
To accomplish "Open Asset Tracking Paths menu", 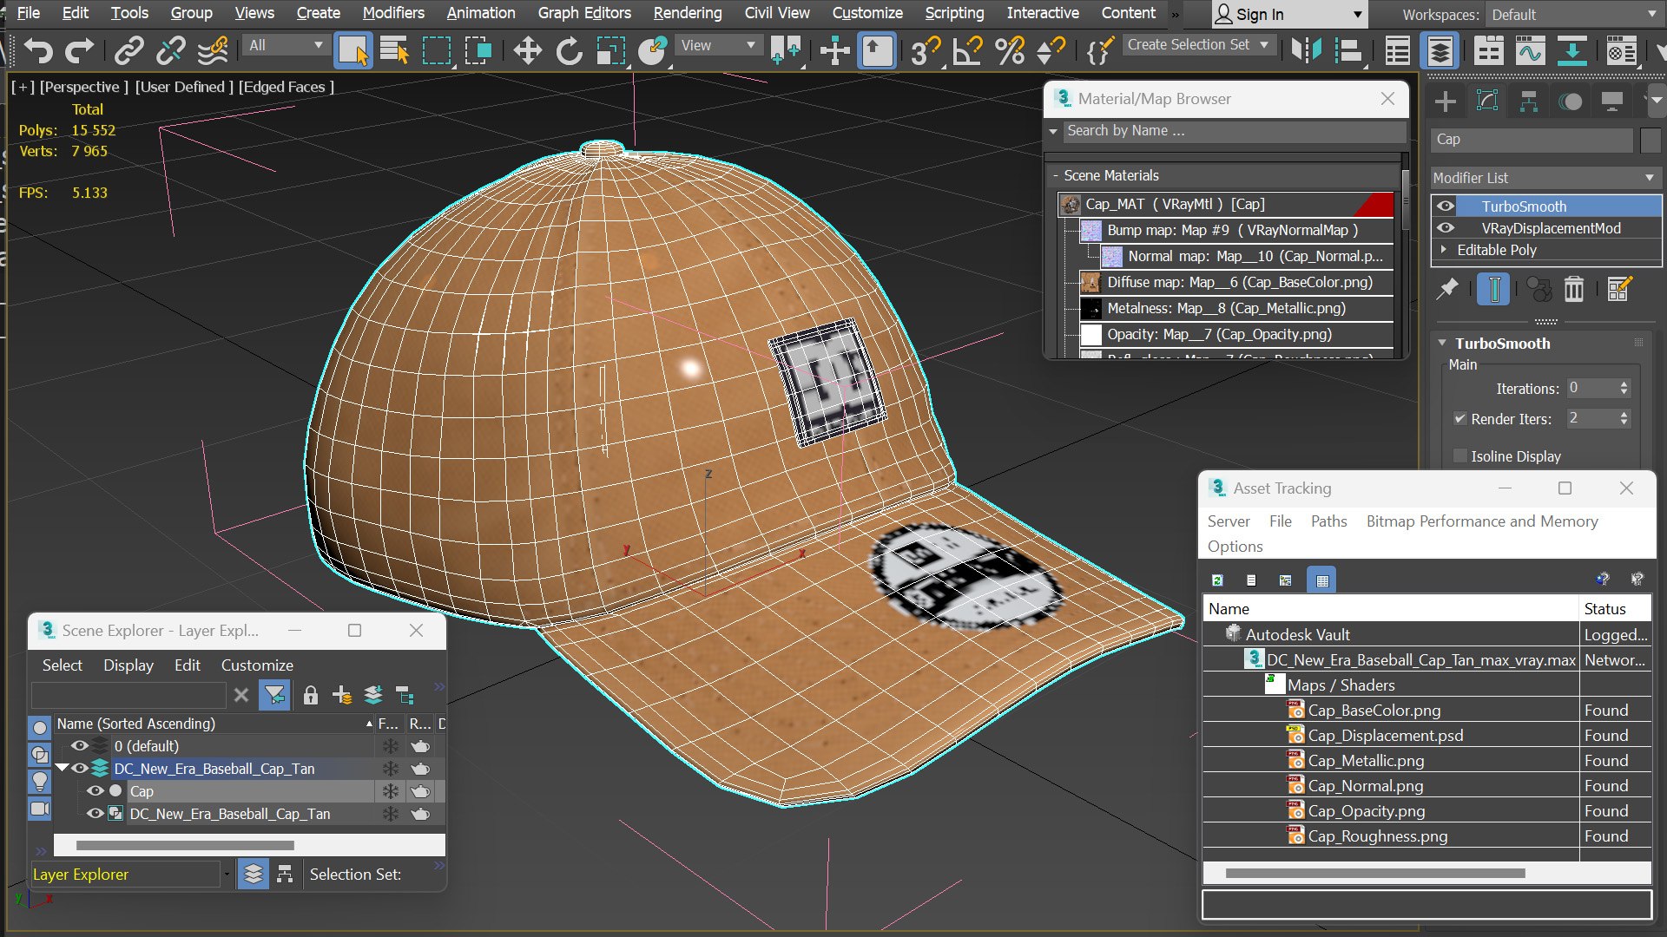I will (x=1328, y=521).
